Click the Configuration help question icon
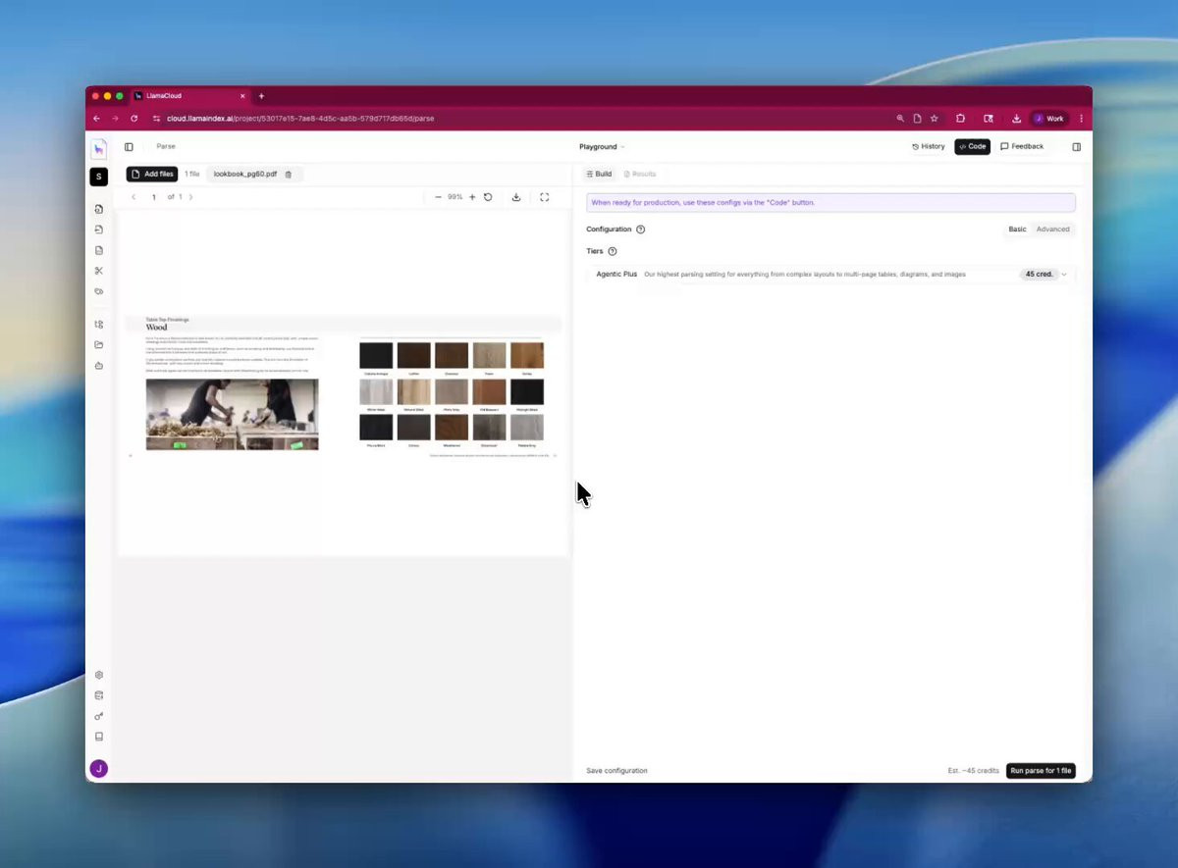The height and width of the screenshot is (868, 1178). click(x=641, y=230)
